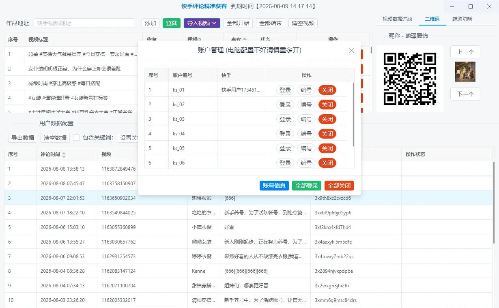Click the account dialog's vertical scrollbar

354,114
